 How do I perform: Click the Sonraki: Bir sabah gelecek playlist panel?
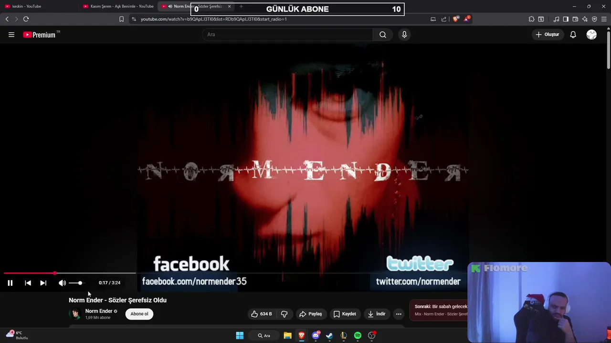pos(439,310)
